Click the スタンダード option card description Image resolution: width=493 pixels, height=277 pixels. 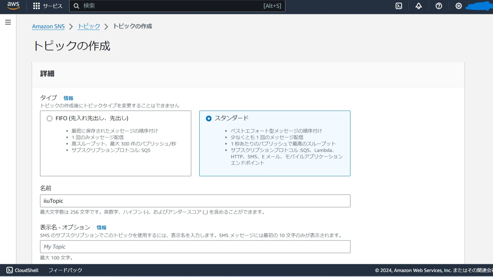(284, 147)
